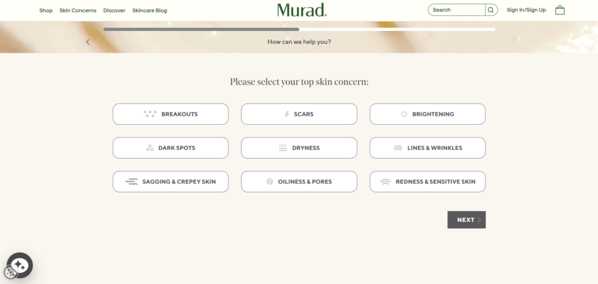598x284 pixels.
Task: Go back with the left chevron arrow
Action: [x=88, y=42]
